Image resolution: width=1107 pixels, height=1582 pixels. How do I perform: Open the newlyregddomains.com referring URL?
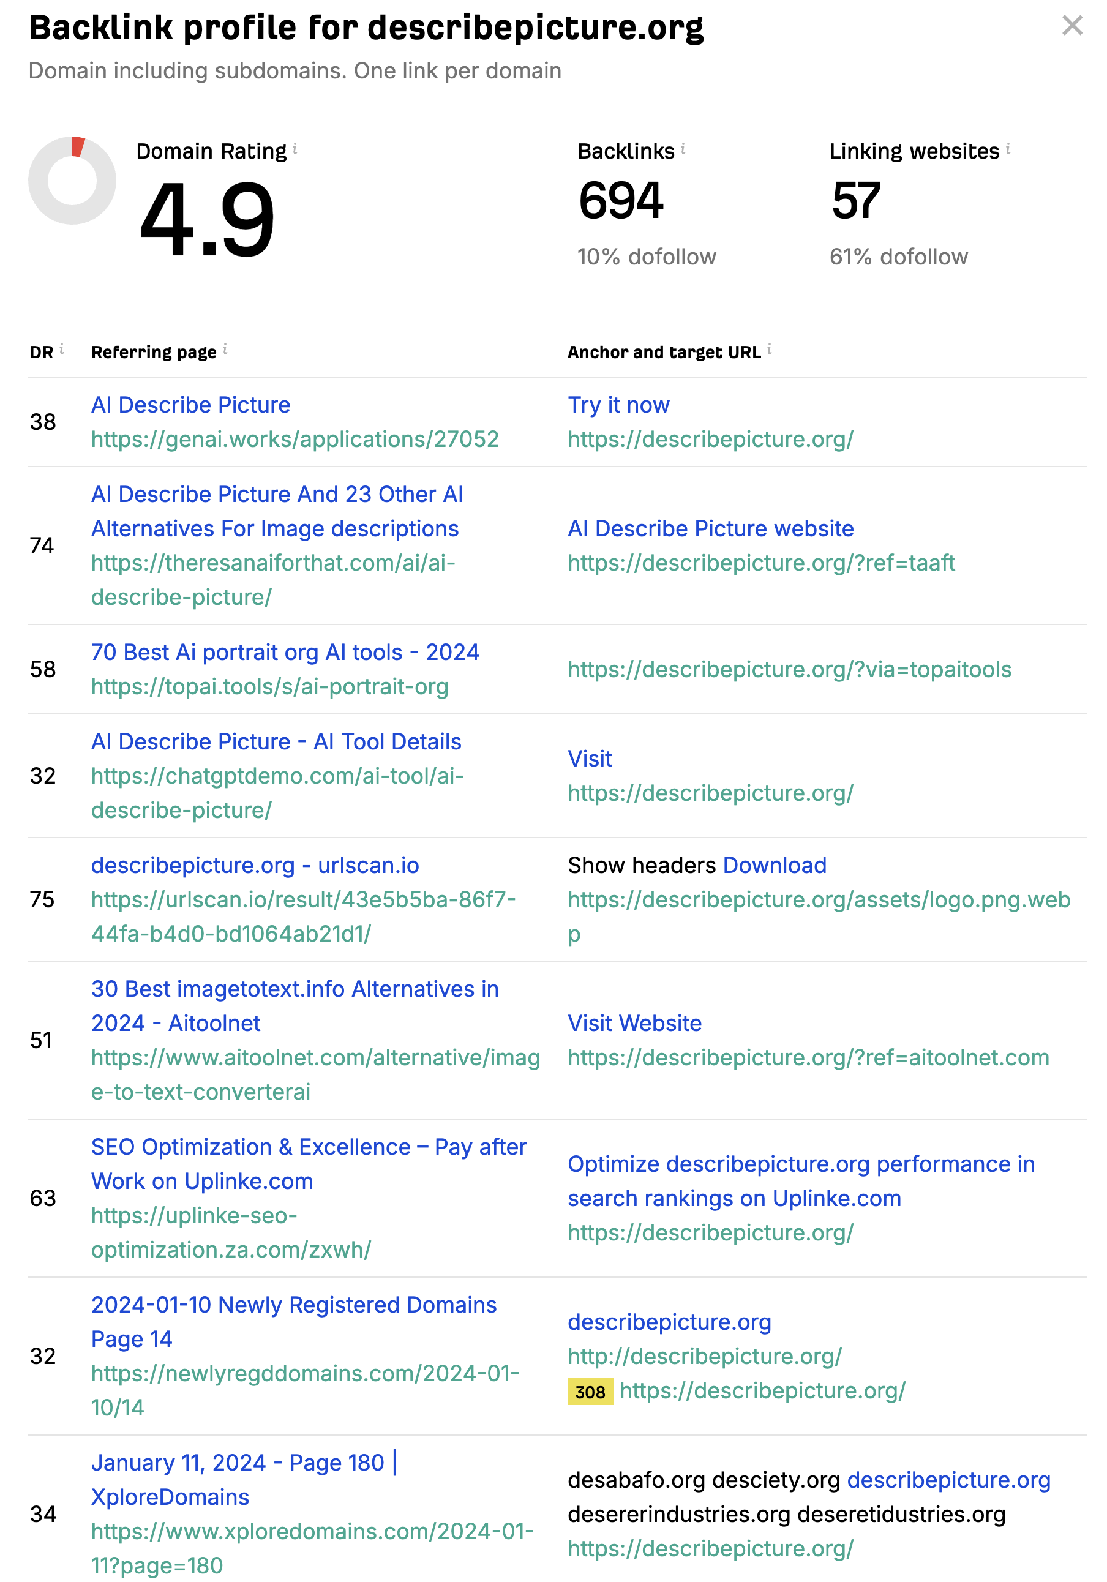pos(305,1390)
